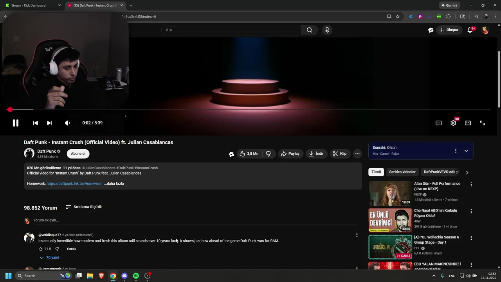Viewport: 501px width, 282px height.
Task: Open the 'Oluştur' create menu
Action: (449, 30)
